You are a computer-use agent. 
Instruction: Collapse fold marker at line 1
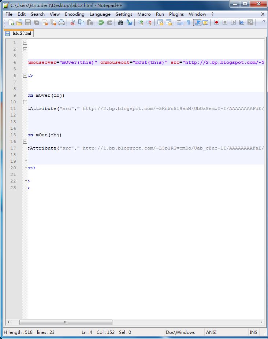25,43
